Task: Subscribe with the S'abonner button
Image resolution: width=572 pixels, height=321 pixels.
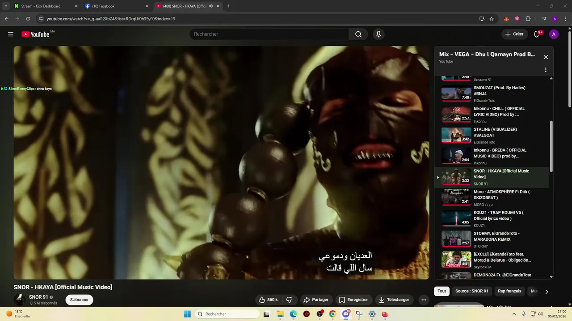Action: (x=79, y=300)
